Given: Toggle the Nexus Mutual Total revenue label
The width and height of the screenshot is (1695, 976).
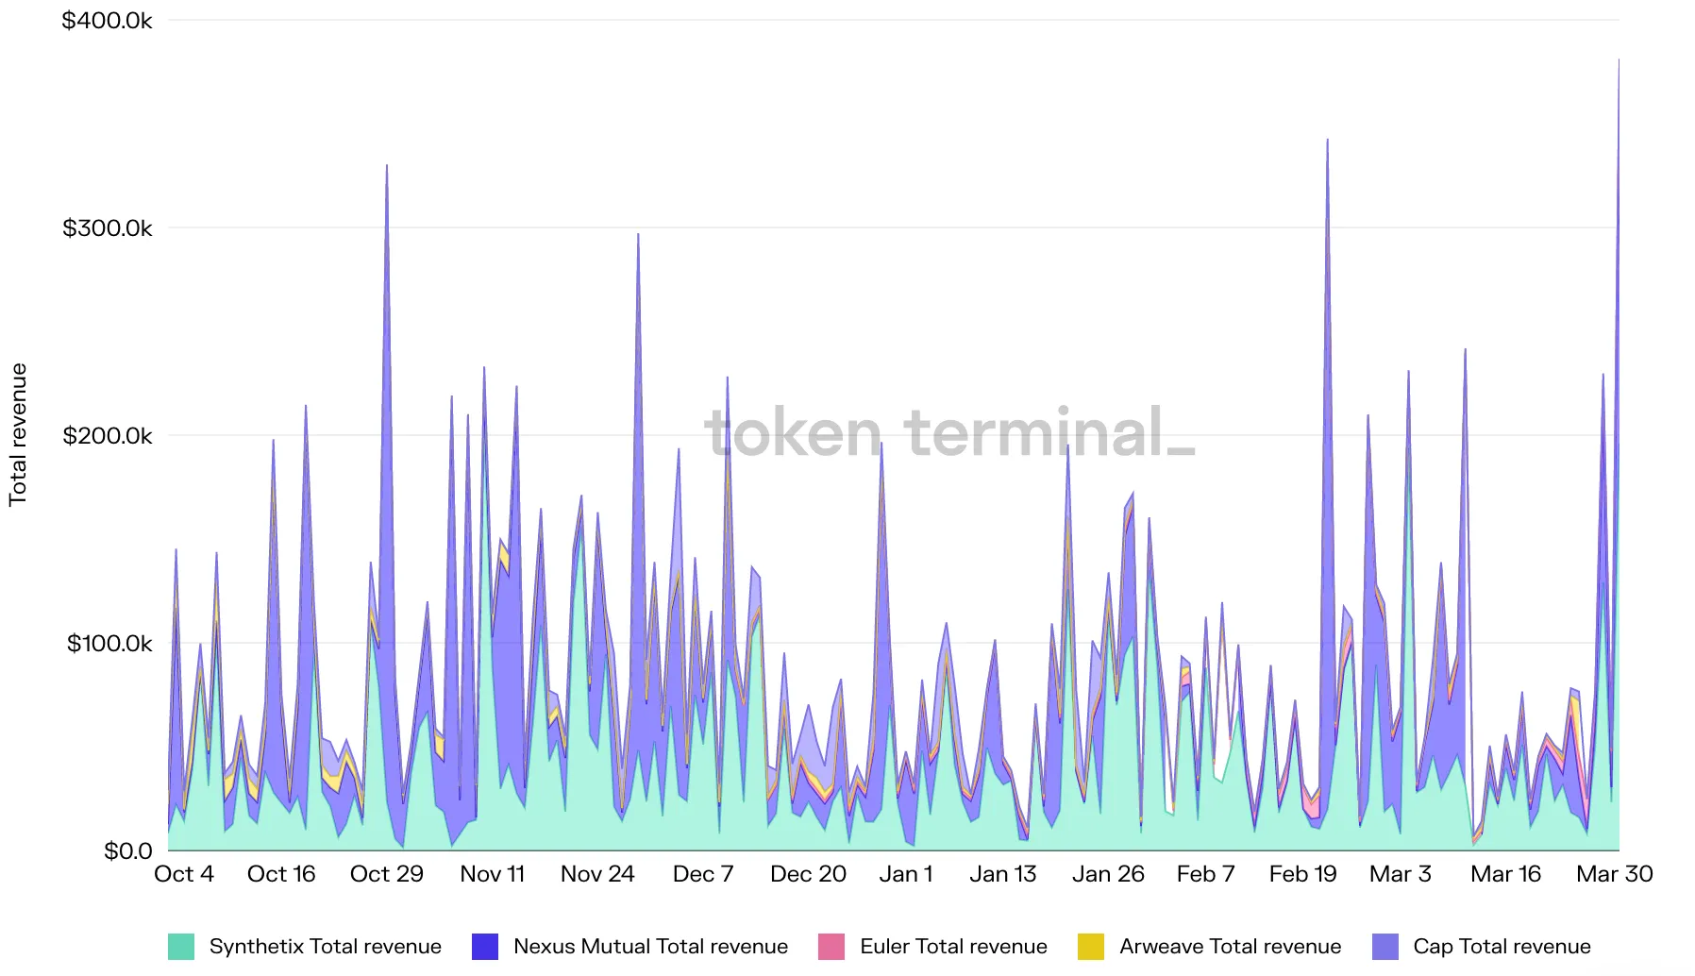Looking at the screenshot, I should pyautogui.click(x=650, y=946).
